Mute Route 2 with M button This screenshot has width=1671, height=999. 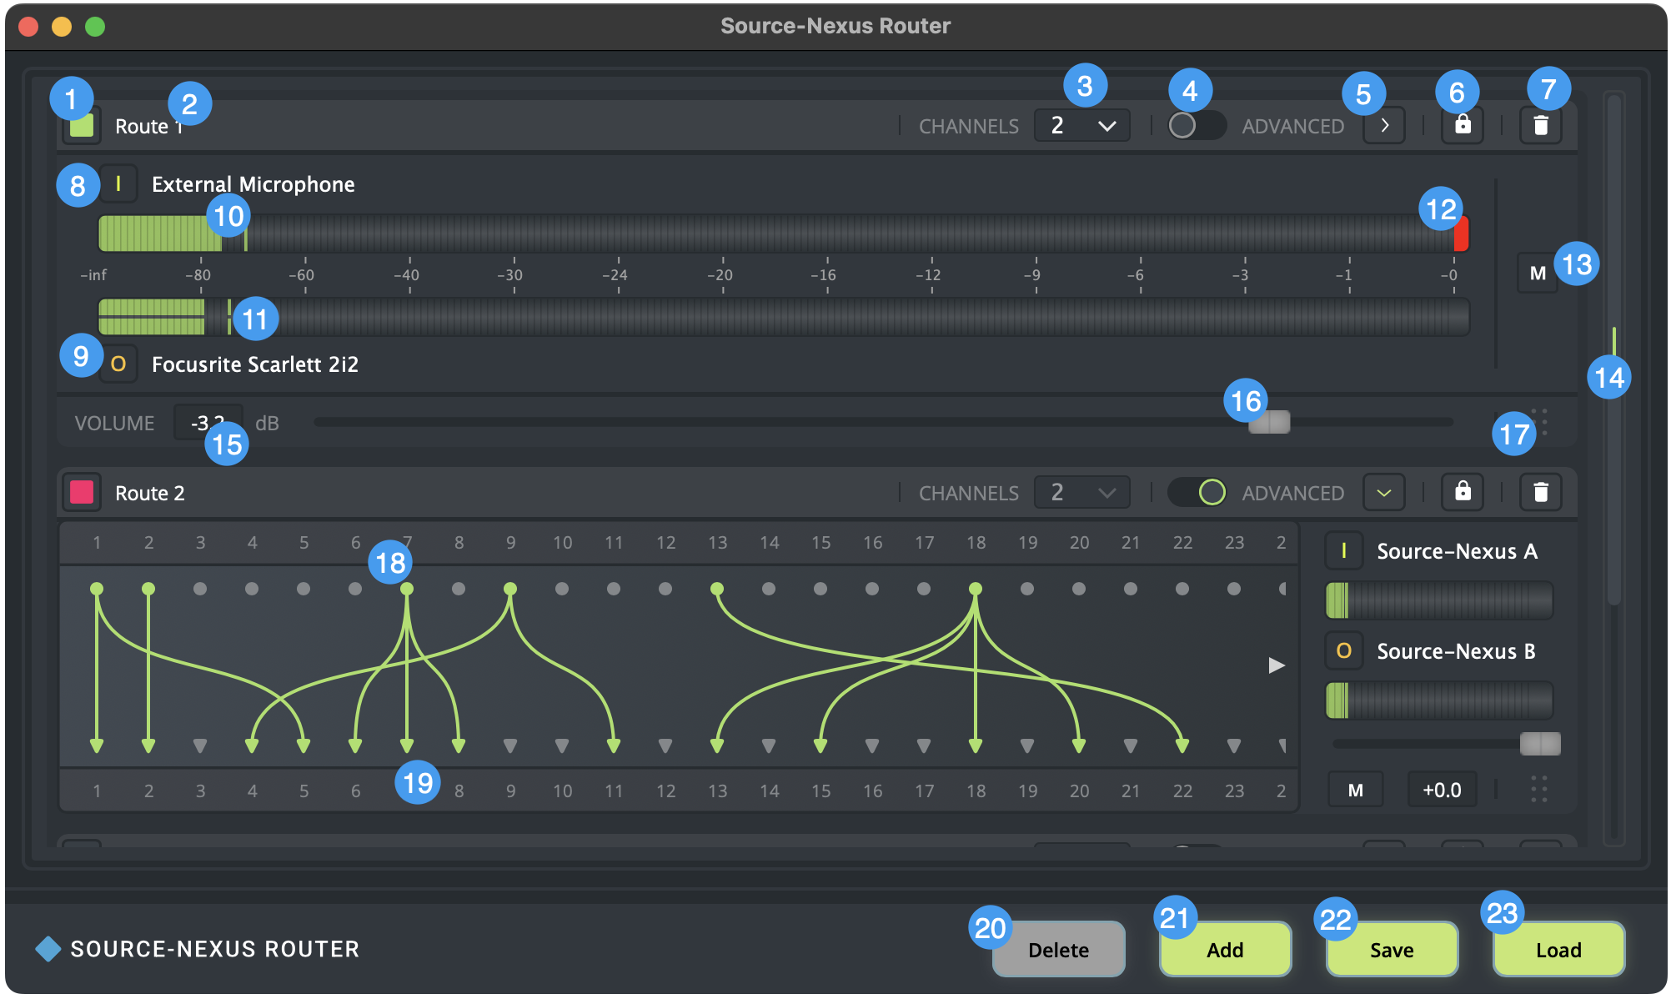point(1355,790)
